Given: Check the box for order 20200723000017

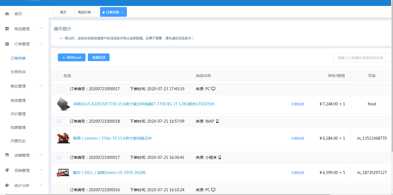Looking at the screenshot, I should click(59, 89).
